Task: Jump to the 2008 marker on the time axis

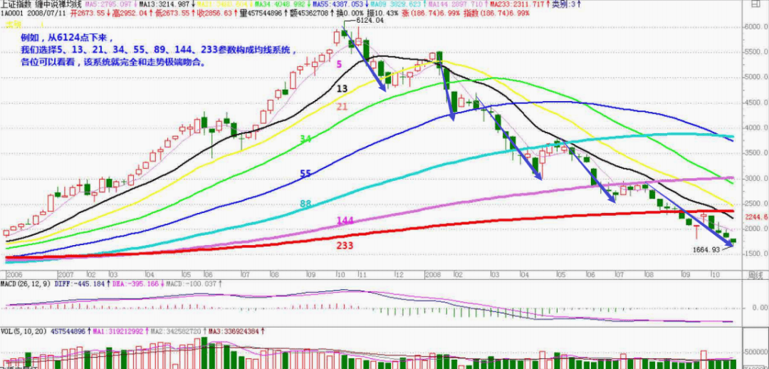Action: point(431,274)
